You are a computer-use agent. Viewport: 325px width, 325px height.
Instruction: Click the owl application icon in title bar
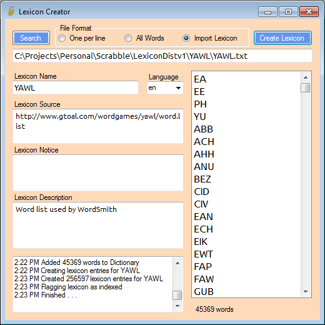pyautogui.click(x=11, y=11)
